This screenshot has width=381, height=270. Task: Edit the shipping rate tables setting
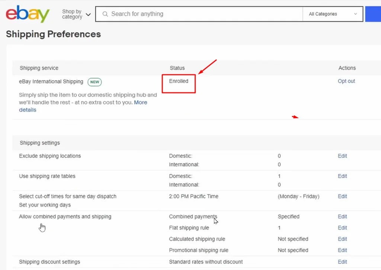(342, 176)
